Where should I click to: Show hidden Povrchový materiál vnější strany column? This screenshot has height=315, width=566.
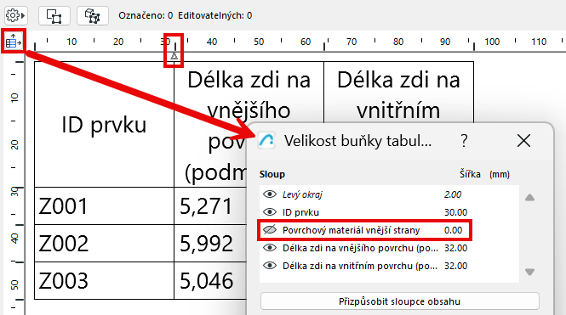pyautogui.click(x=270, y=230)
